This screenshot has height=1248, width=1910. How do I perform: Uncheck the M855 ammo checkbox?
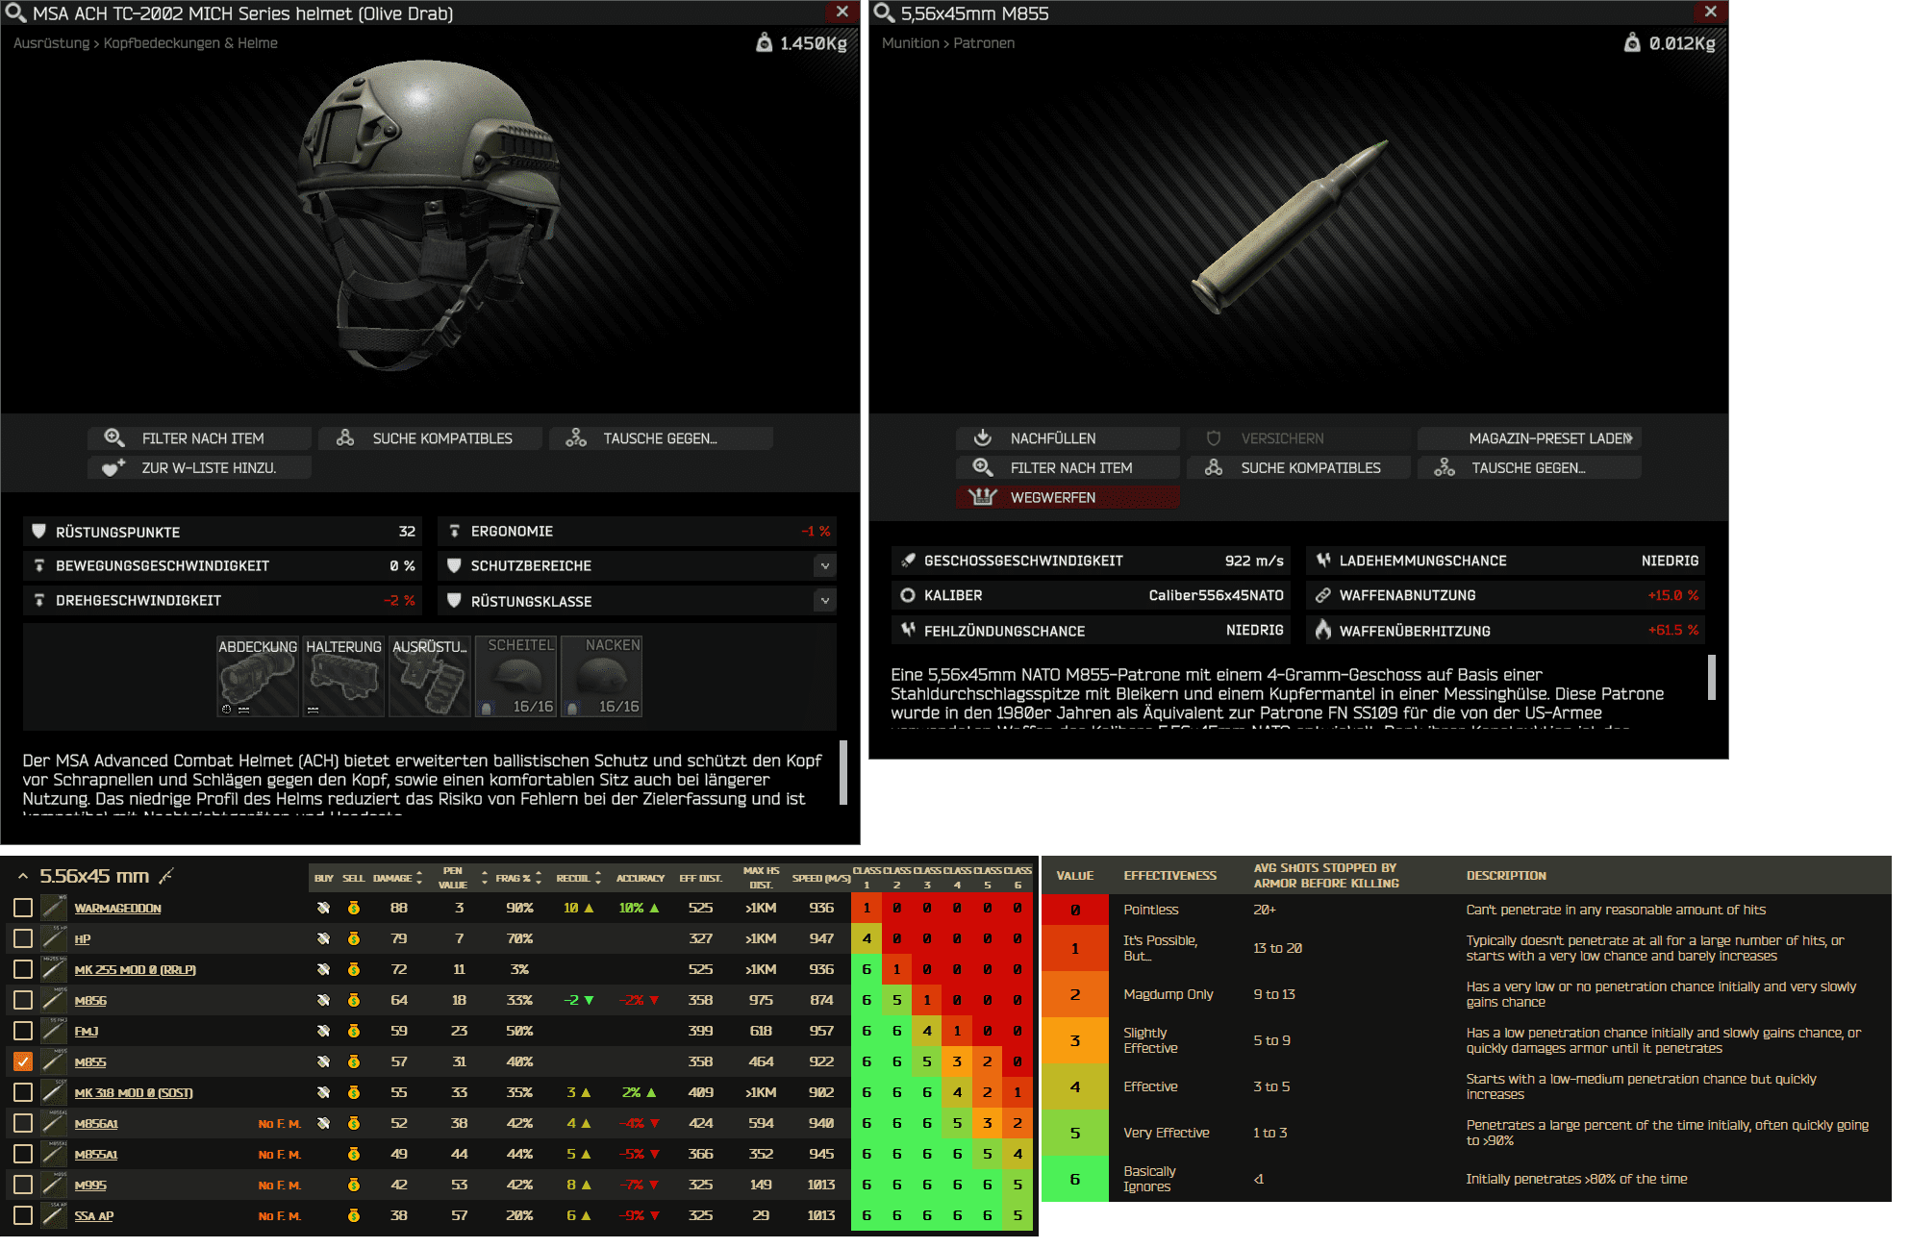(23, 1061)
